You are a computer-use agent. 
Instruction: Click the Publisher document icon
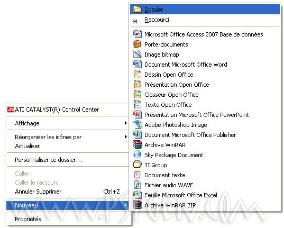(138, 134)
